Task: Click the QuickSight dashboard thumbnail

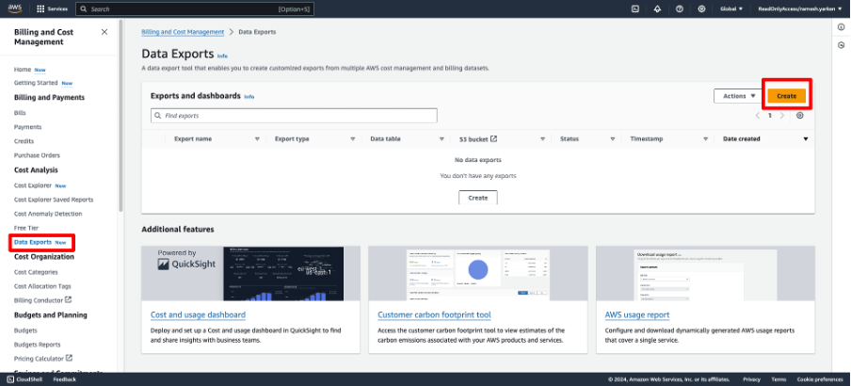Action: (x=250, y=274)
